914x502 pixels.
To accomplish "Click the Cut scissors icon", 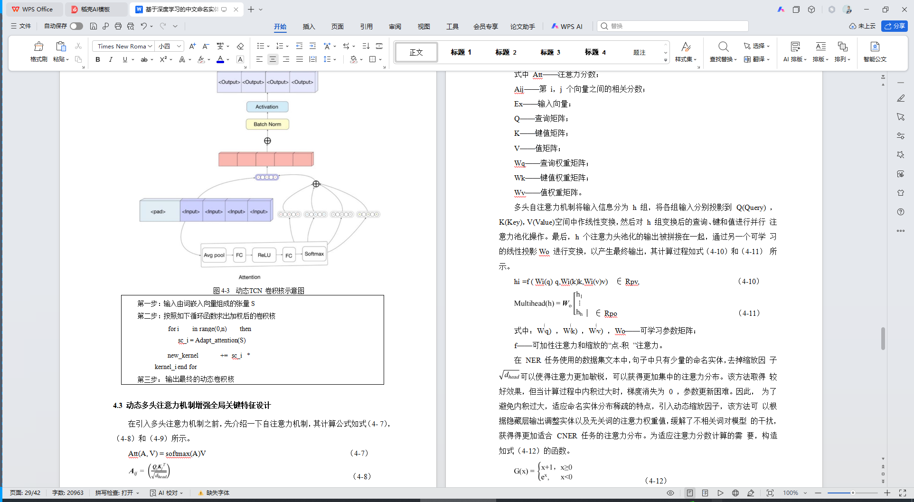I will point(78,46).
